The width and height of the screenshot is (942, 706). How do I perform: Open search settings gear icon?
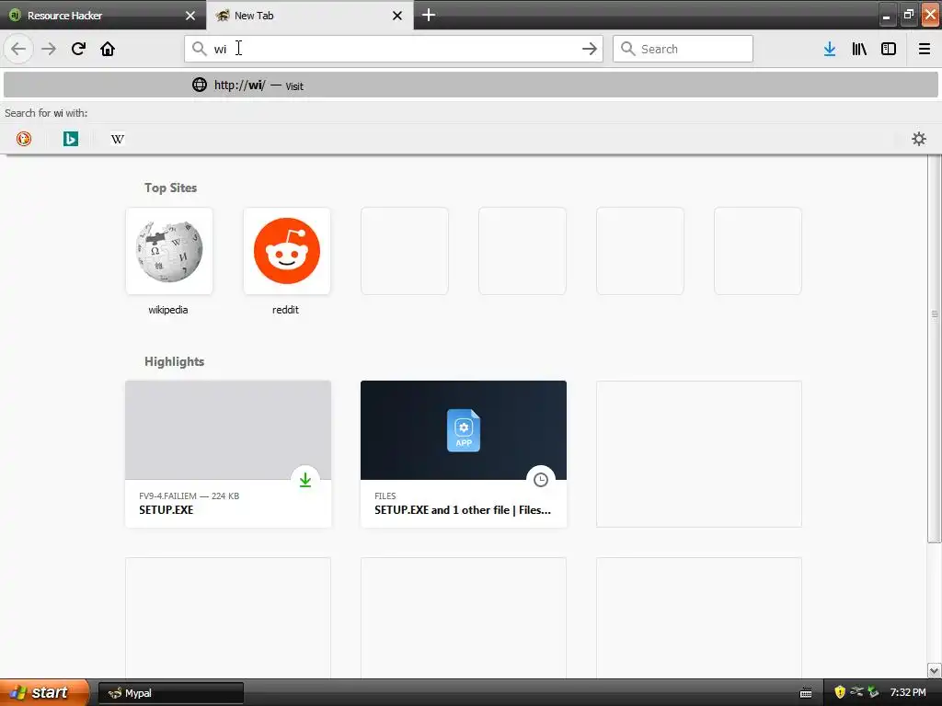919,139
